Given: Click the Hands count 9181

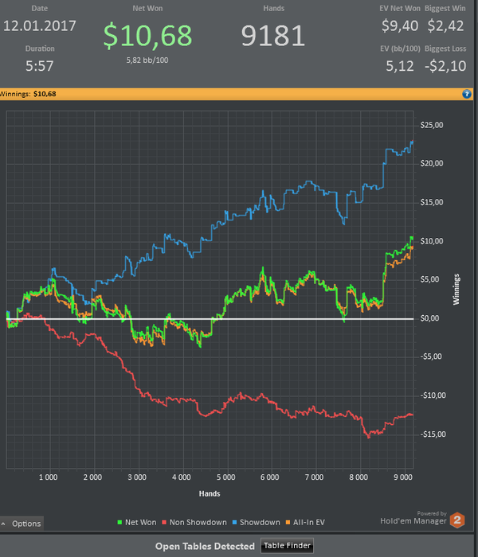Looking at the screenshot, I should [x=273, y=36].
